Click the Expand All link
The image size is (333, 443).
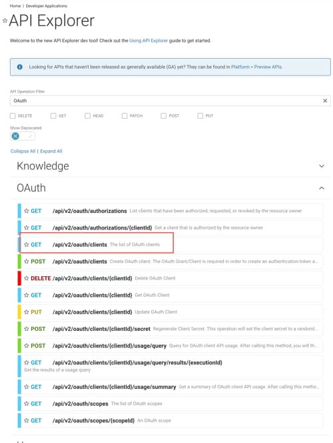coord(51,151)
